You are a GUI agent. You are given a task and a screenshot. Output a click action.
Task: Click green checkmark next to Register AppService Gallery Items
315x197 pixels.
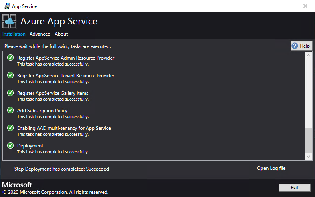pyautogui.click(x=10, y=93)
